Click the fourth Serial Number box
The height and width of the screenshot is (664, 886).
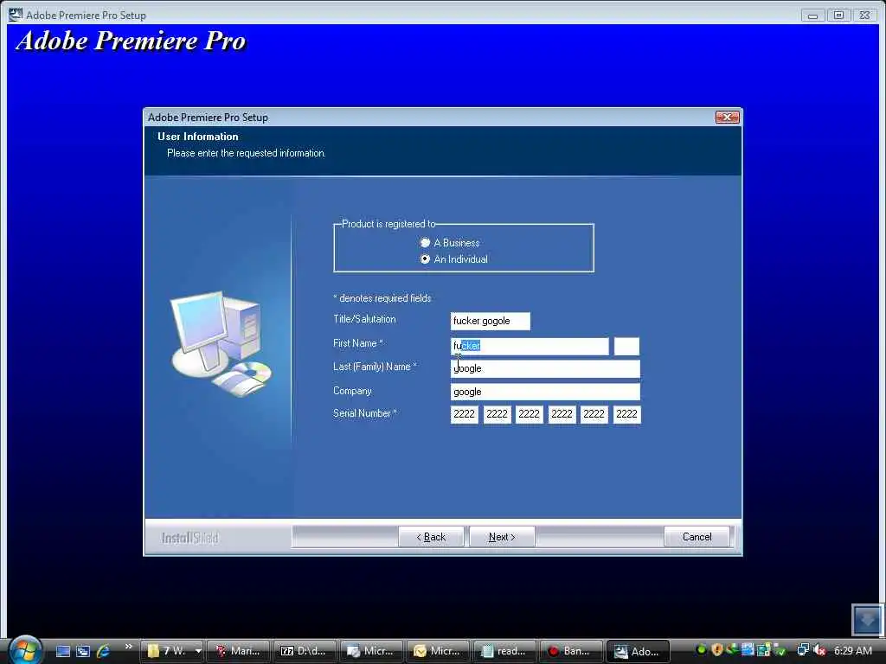point(562,414)
